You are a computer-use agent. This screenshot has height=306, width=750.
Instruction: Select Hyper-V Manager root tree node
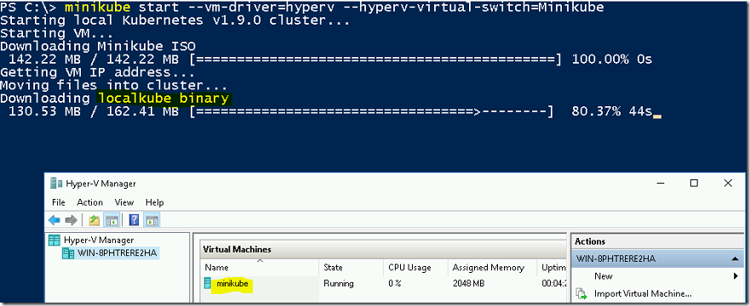(x=99, y=240)
